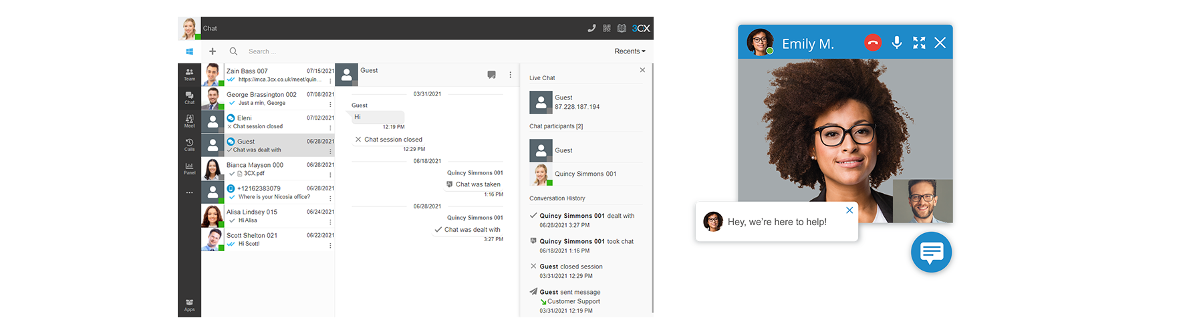Open options menu for Zain Bass 007
Viewport: 1203px width, 334px height.
click(330, 81)
